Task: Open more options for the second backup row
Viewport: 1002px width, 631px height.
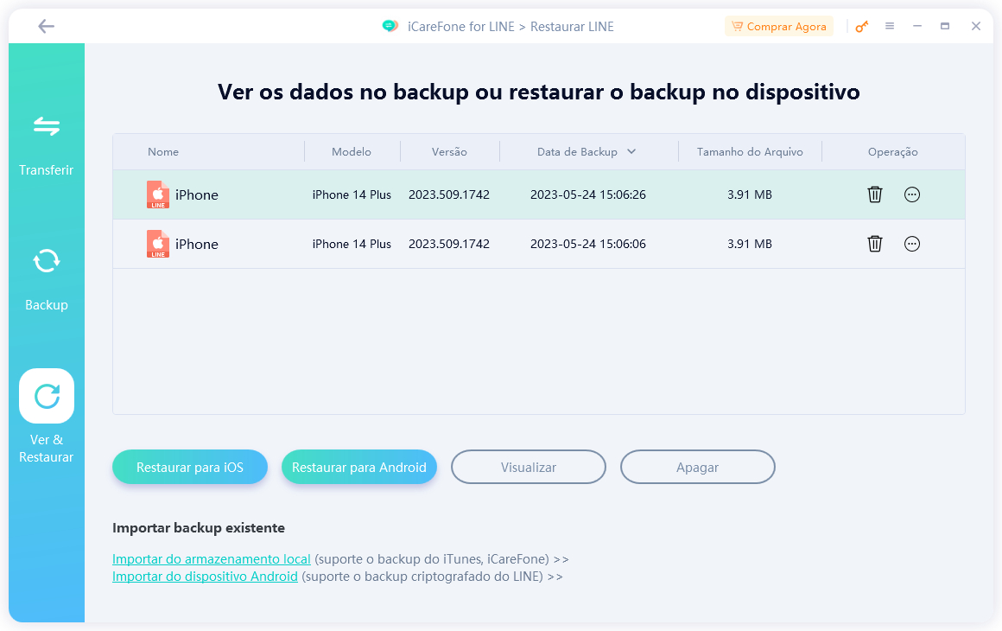Action: coord(912,244)
